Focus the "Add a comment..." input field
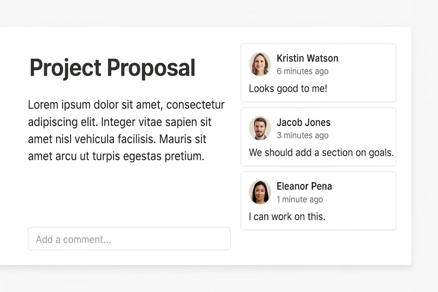This screenshot has height=292, width=438. (x=129, y=239)
